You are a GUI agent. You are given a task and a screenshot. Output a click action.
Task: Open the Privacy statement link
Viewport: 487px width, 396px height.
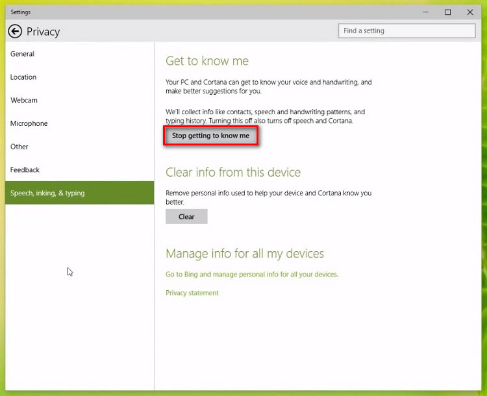point(192,293)
